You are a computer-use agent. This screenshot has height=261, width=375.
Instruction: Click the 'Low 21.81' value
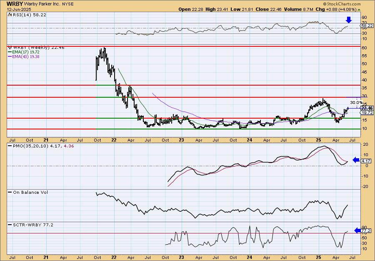[242, 9]
